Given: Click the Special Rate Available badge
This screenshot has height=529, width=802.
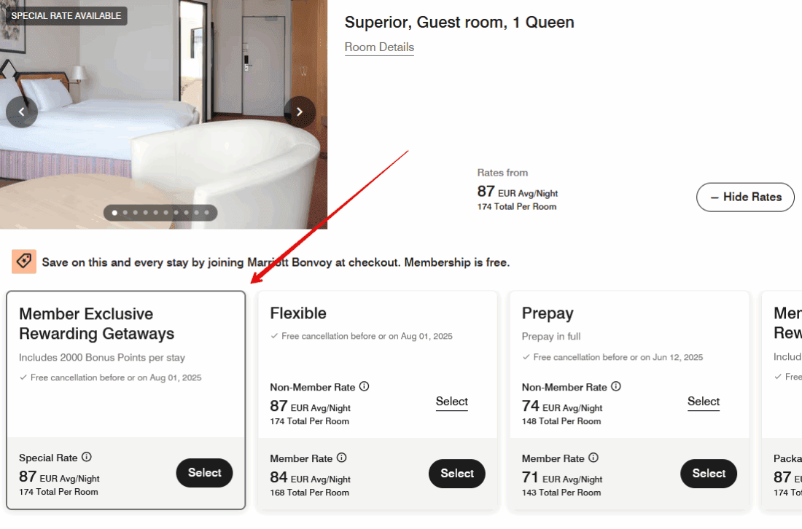Looking at the screenshot, I should pos(66,16).
